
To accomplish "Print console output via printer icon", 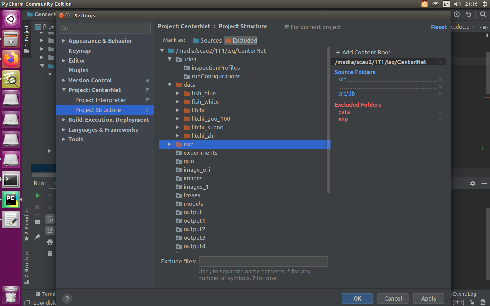I will pyautogui.click(x=50, y=242).
